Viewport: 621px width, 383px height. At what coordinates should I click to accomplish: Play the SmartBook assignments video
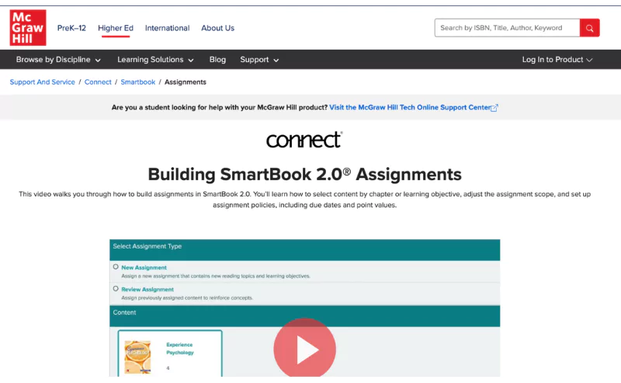pos(304,349)
